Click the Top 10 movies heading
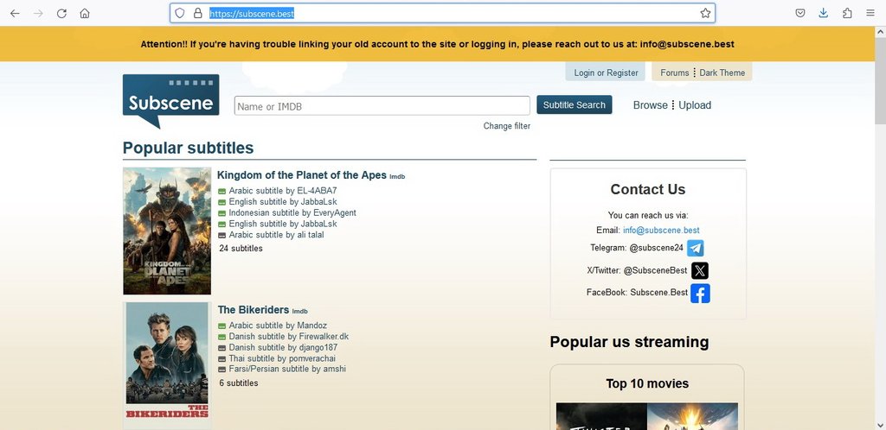The height and width of the screenshot is (430, 886). pyautogui.click(x=647, y=383)
